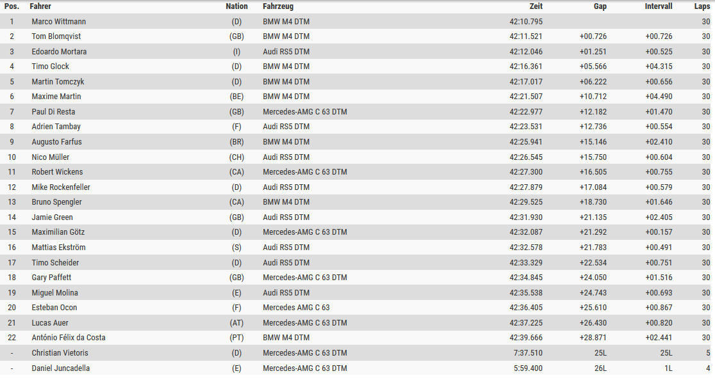Click the Fahrer column header
The height and width of the screenshot is (378, 715).
pos(40,6)
